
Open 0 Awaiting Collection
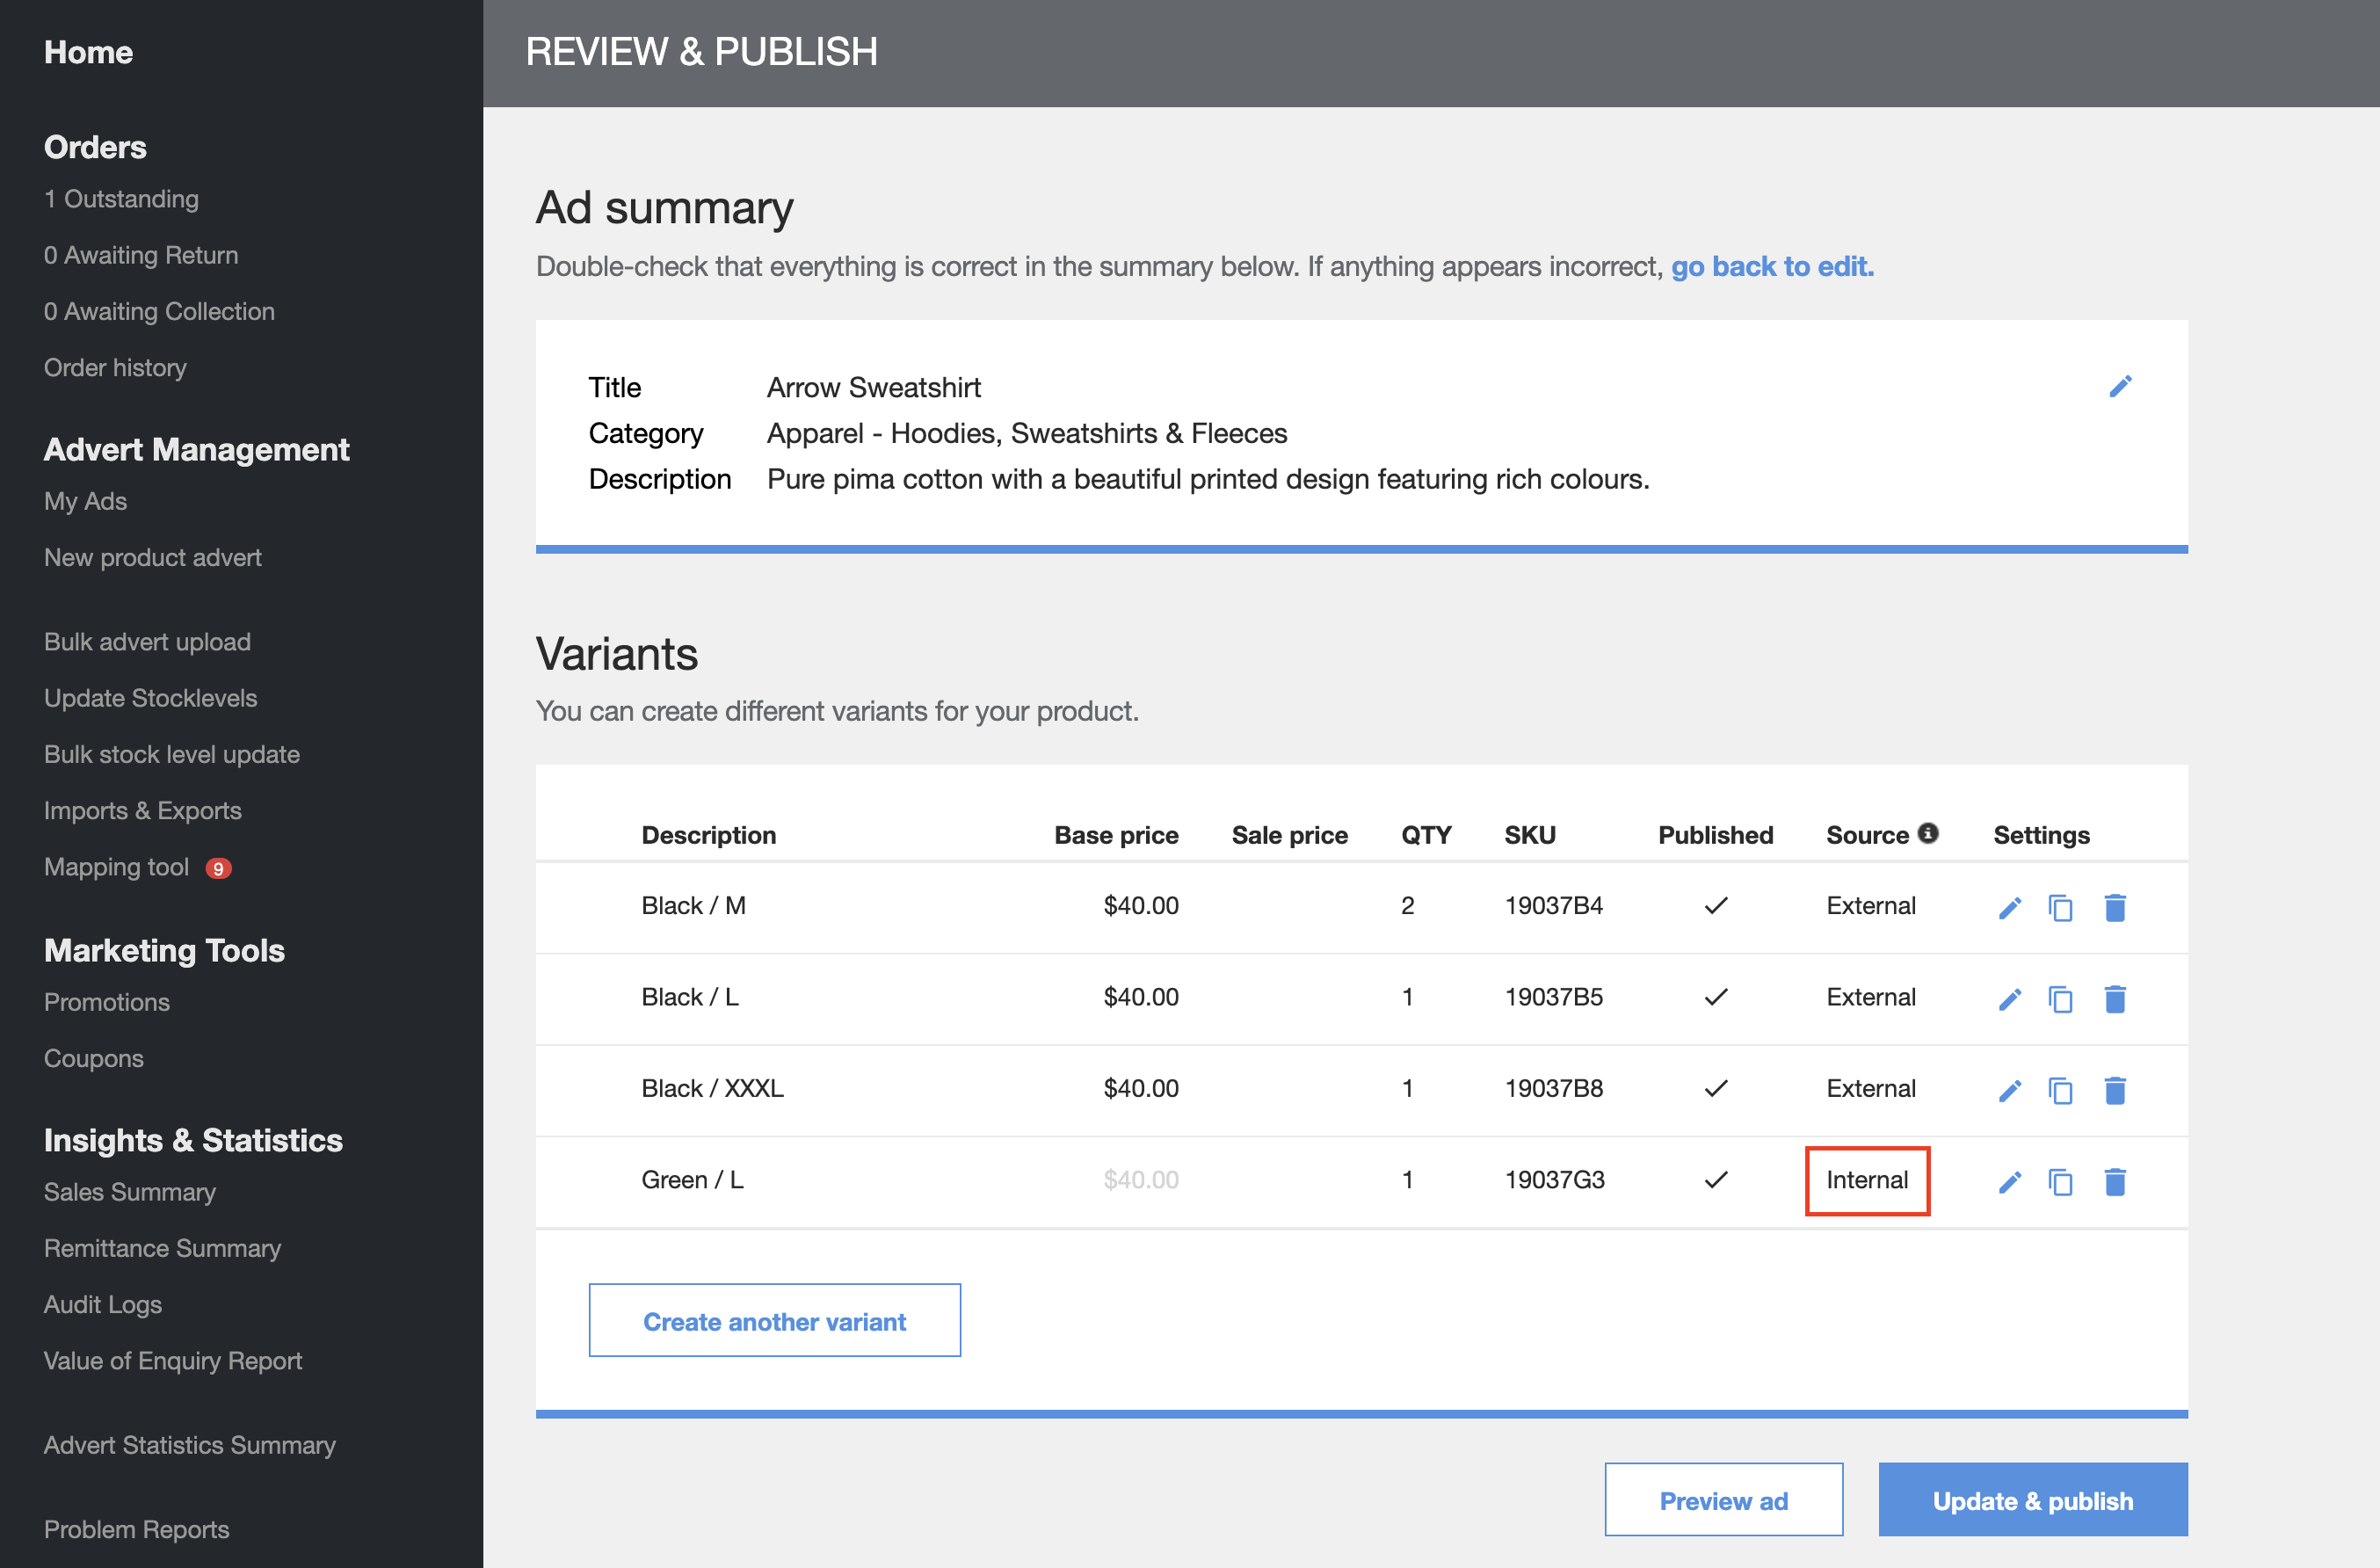click(x=159, y=311)
